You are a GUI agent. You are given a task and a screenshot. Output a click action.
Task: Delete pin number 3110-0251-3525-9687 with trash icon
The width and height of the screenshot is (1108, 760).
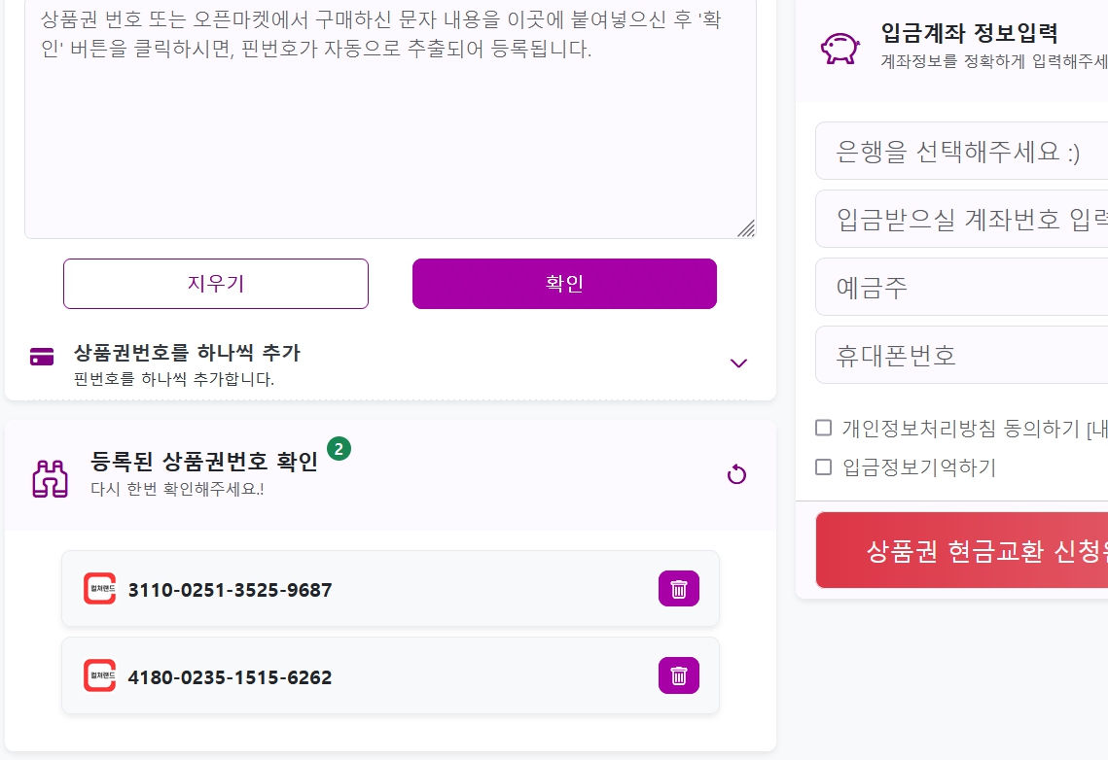pos(678,589)
